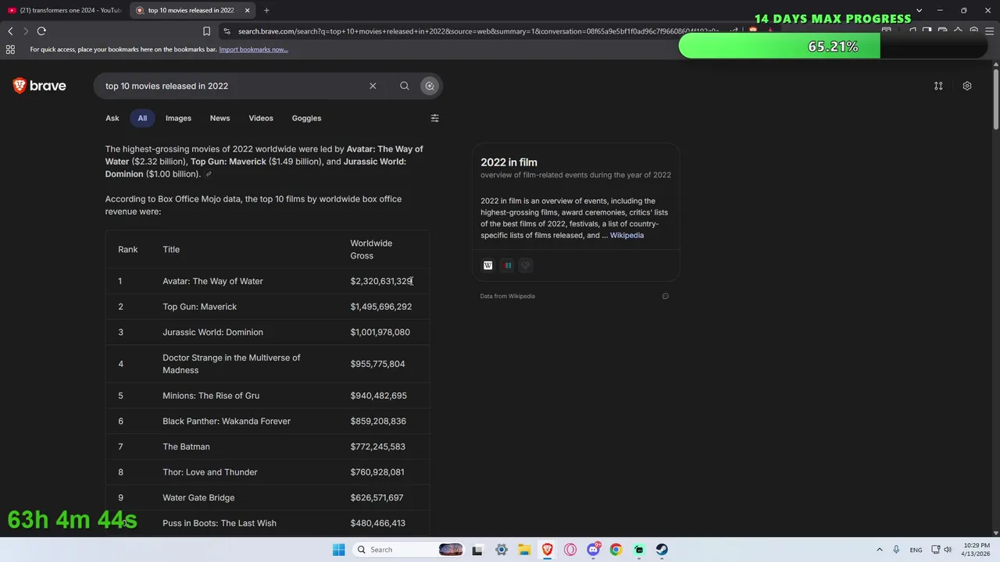Open Chrome from the taskbar
This screenshot has height=562, width=1000.
(616, 550)
